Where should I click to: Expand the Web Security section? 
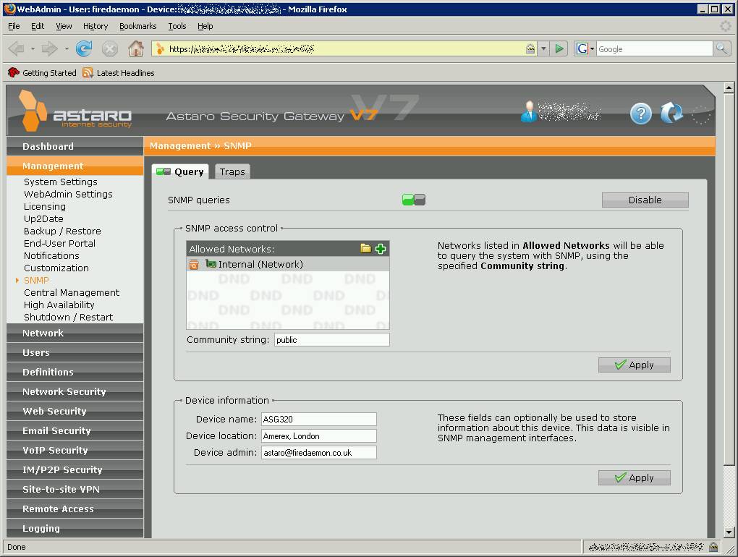(75, 411)
